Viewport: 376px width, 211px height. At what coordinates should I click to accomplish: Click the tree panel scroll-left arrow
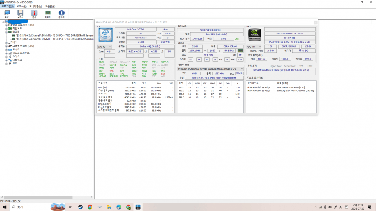[2, 197]
